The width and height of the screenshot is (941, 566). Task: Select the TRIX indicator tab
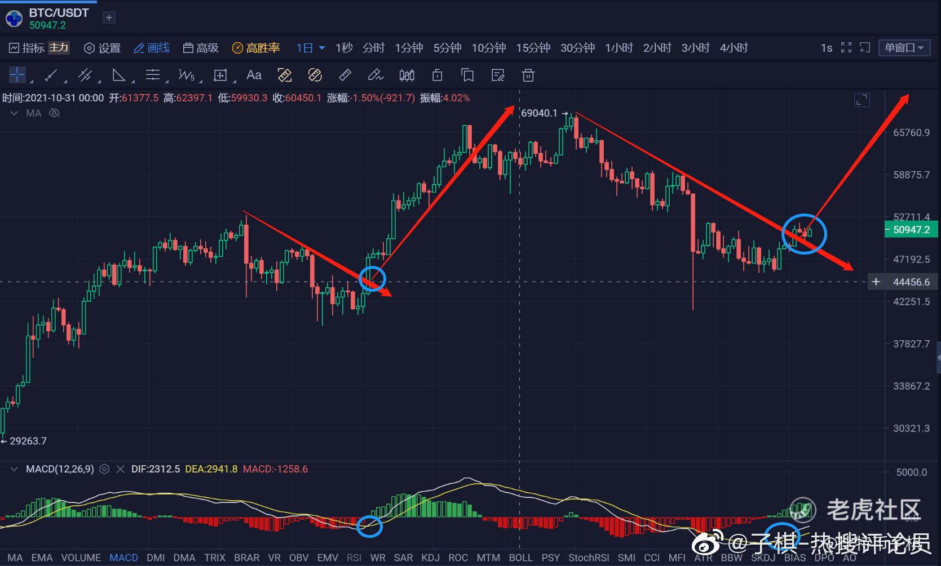[215, 558]
